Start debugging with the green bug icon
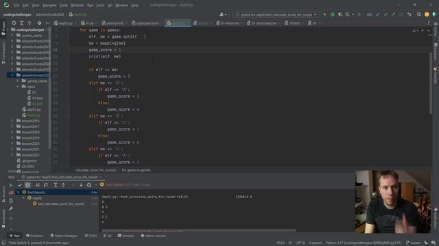The image size is (439, 246). point(333,14)
